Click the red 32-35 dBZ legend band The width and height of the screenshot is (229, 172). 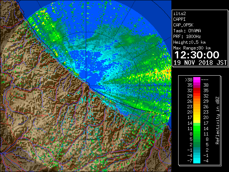coord(197,91)
